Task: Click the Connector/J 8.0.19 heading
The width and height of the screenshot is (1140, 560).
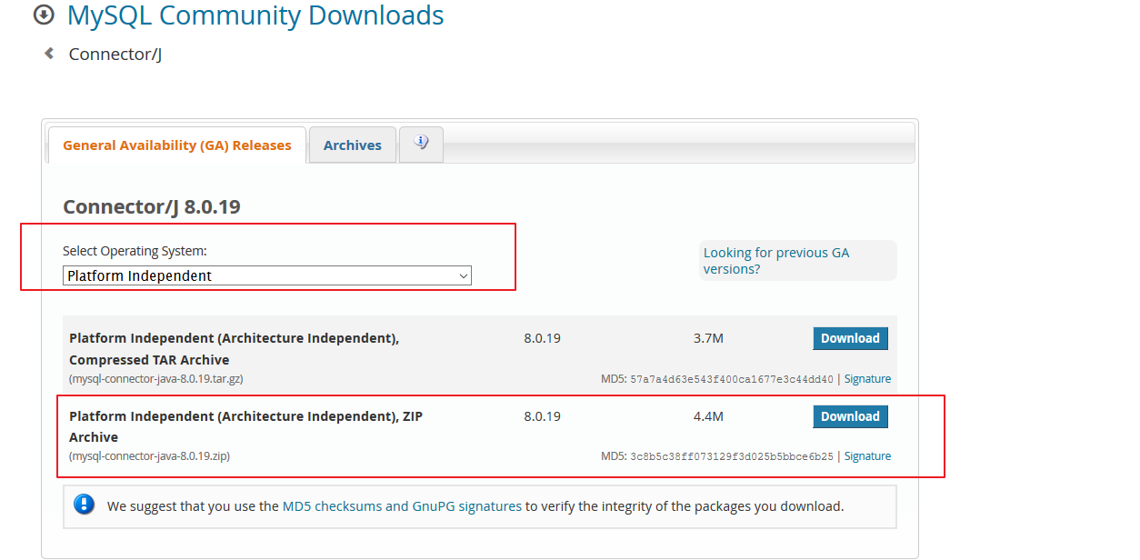Action: [152, 207]
